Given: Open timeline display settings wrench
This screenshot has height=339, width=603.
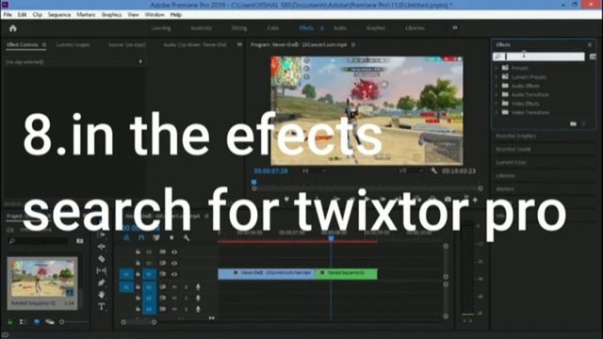Looking at the screenshot, I should click(187, 238).
